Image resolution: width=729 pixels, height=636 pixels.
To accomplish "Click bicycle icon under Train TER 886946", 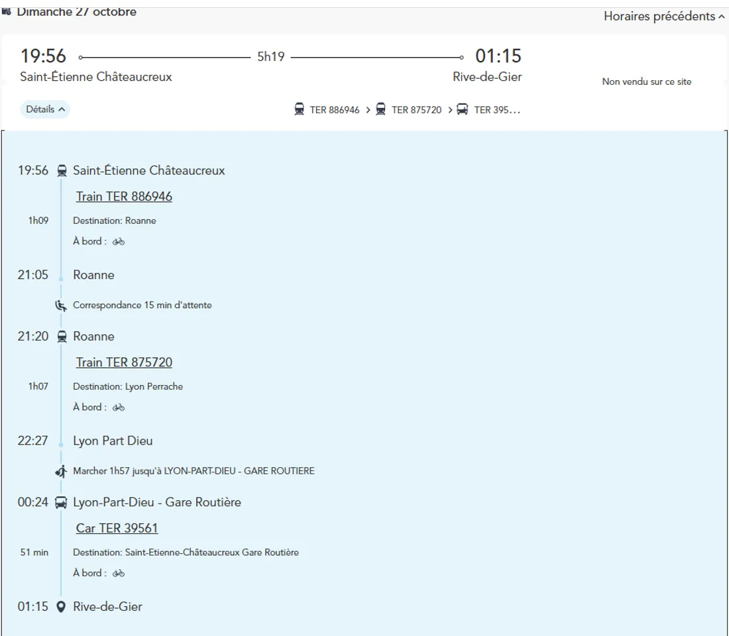I will pos(119,242).
